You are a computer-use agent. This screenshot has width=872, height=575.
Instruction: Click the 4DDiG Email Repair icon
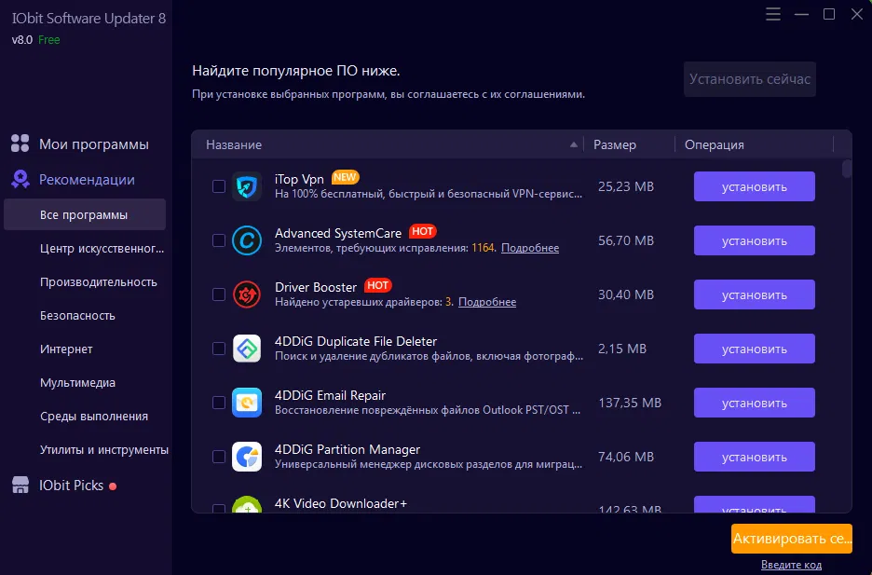point(247,403)
